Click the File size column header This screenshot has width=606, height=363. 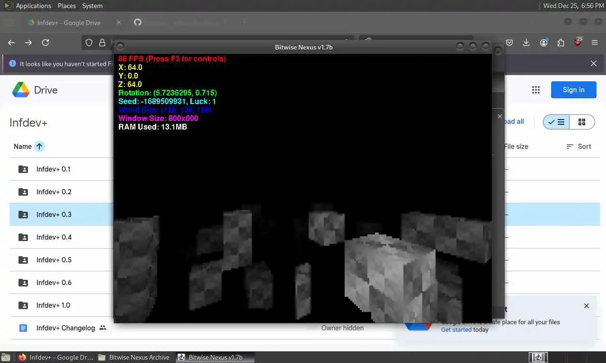point(516,147)
